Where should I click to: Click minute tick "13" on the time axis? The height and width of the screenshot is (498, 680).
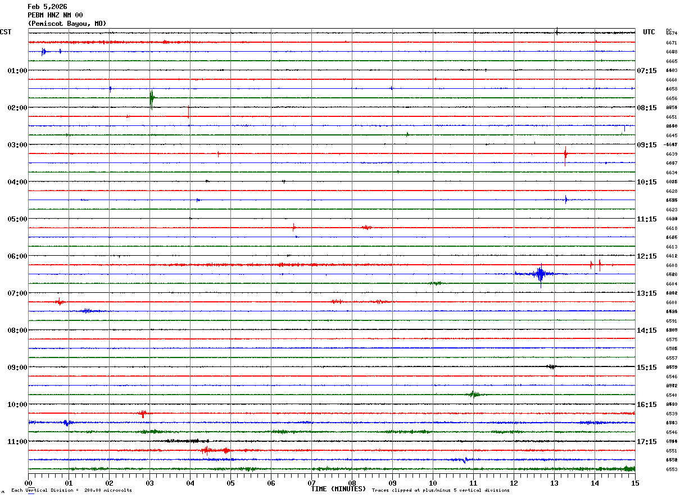coord(554,483)
